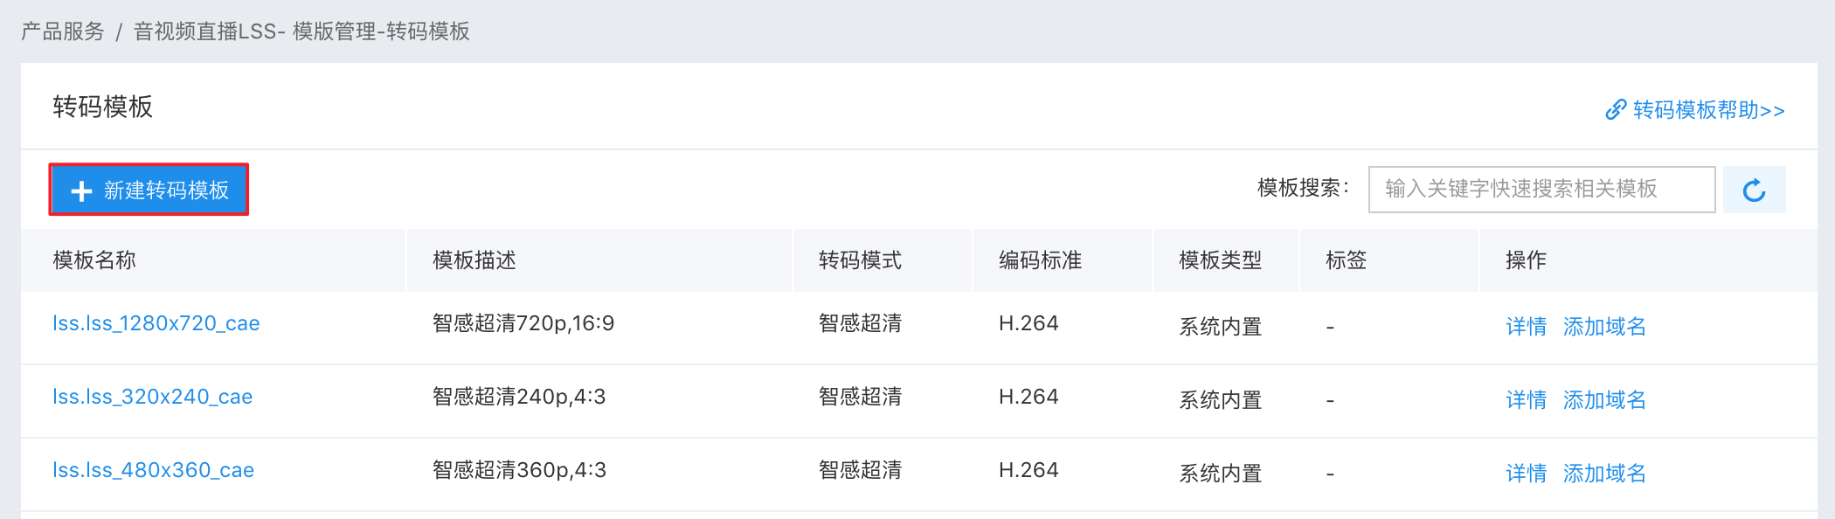View 详情 for lss.lss_320x240_cae
The height and width of the screenshot is (519, 1835).
(1526, 400)
